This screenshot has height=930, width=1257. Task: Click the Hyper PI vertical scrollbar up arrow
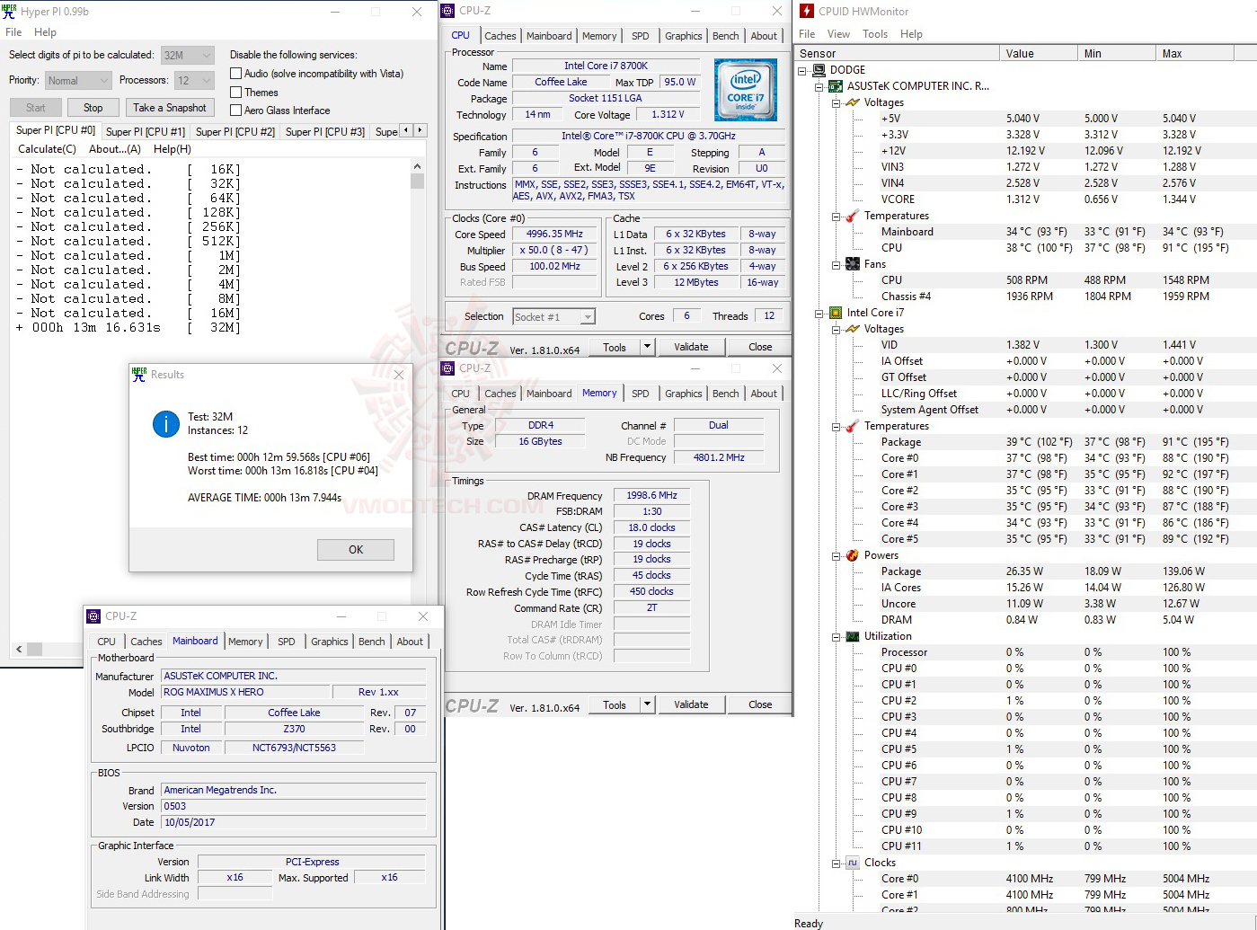[417, 167]
